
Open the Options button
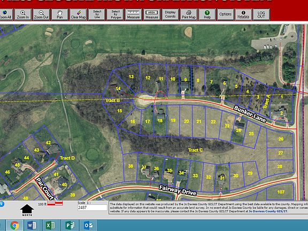click(x=225, y=14)
